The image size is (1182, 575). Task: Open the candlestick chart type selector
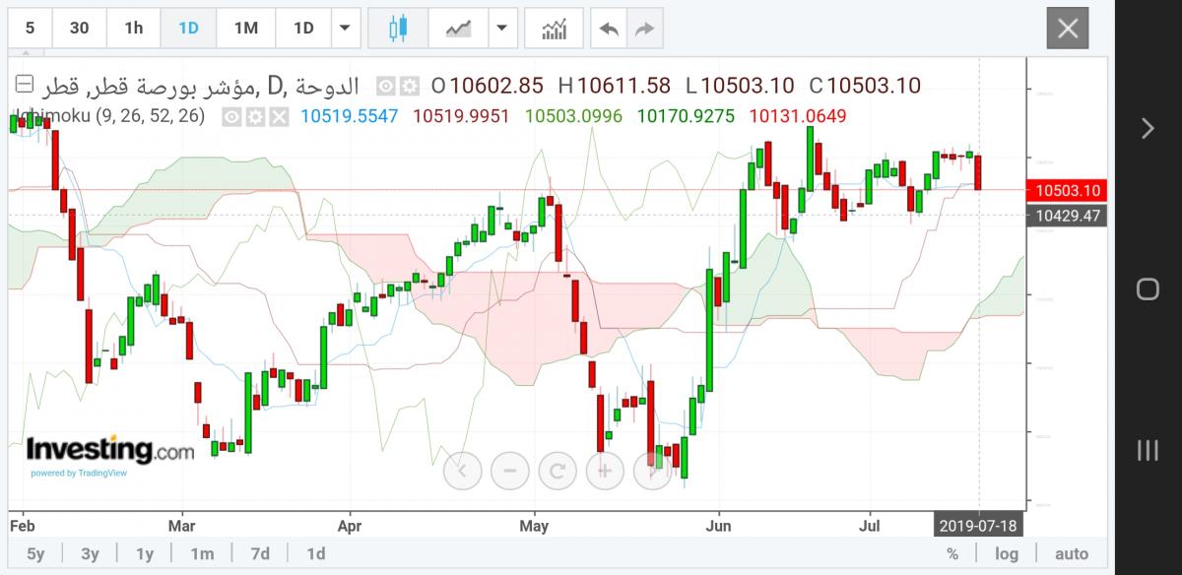[398, 28]
